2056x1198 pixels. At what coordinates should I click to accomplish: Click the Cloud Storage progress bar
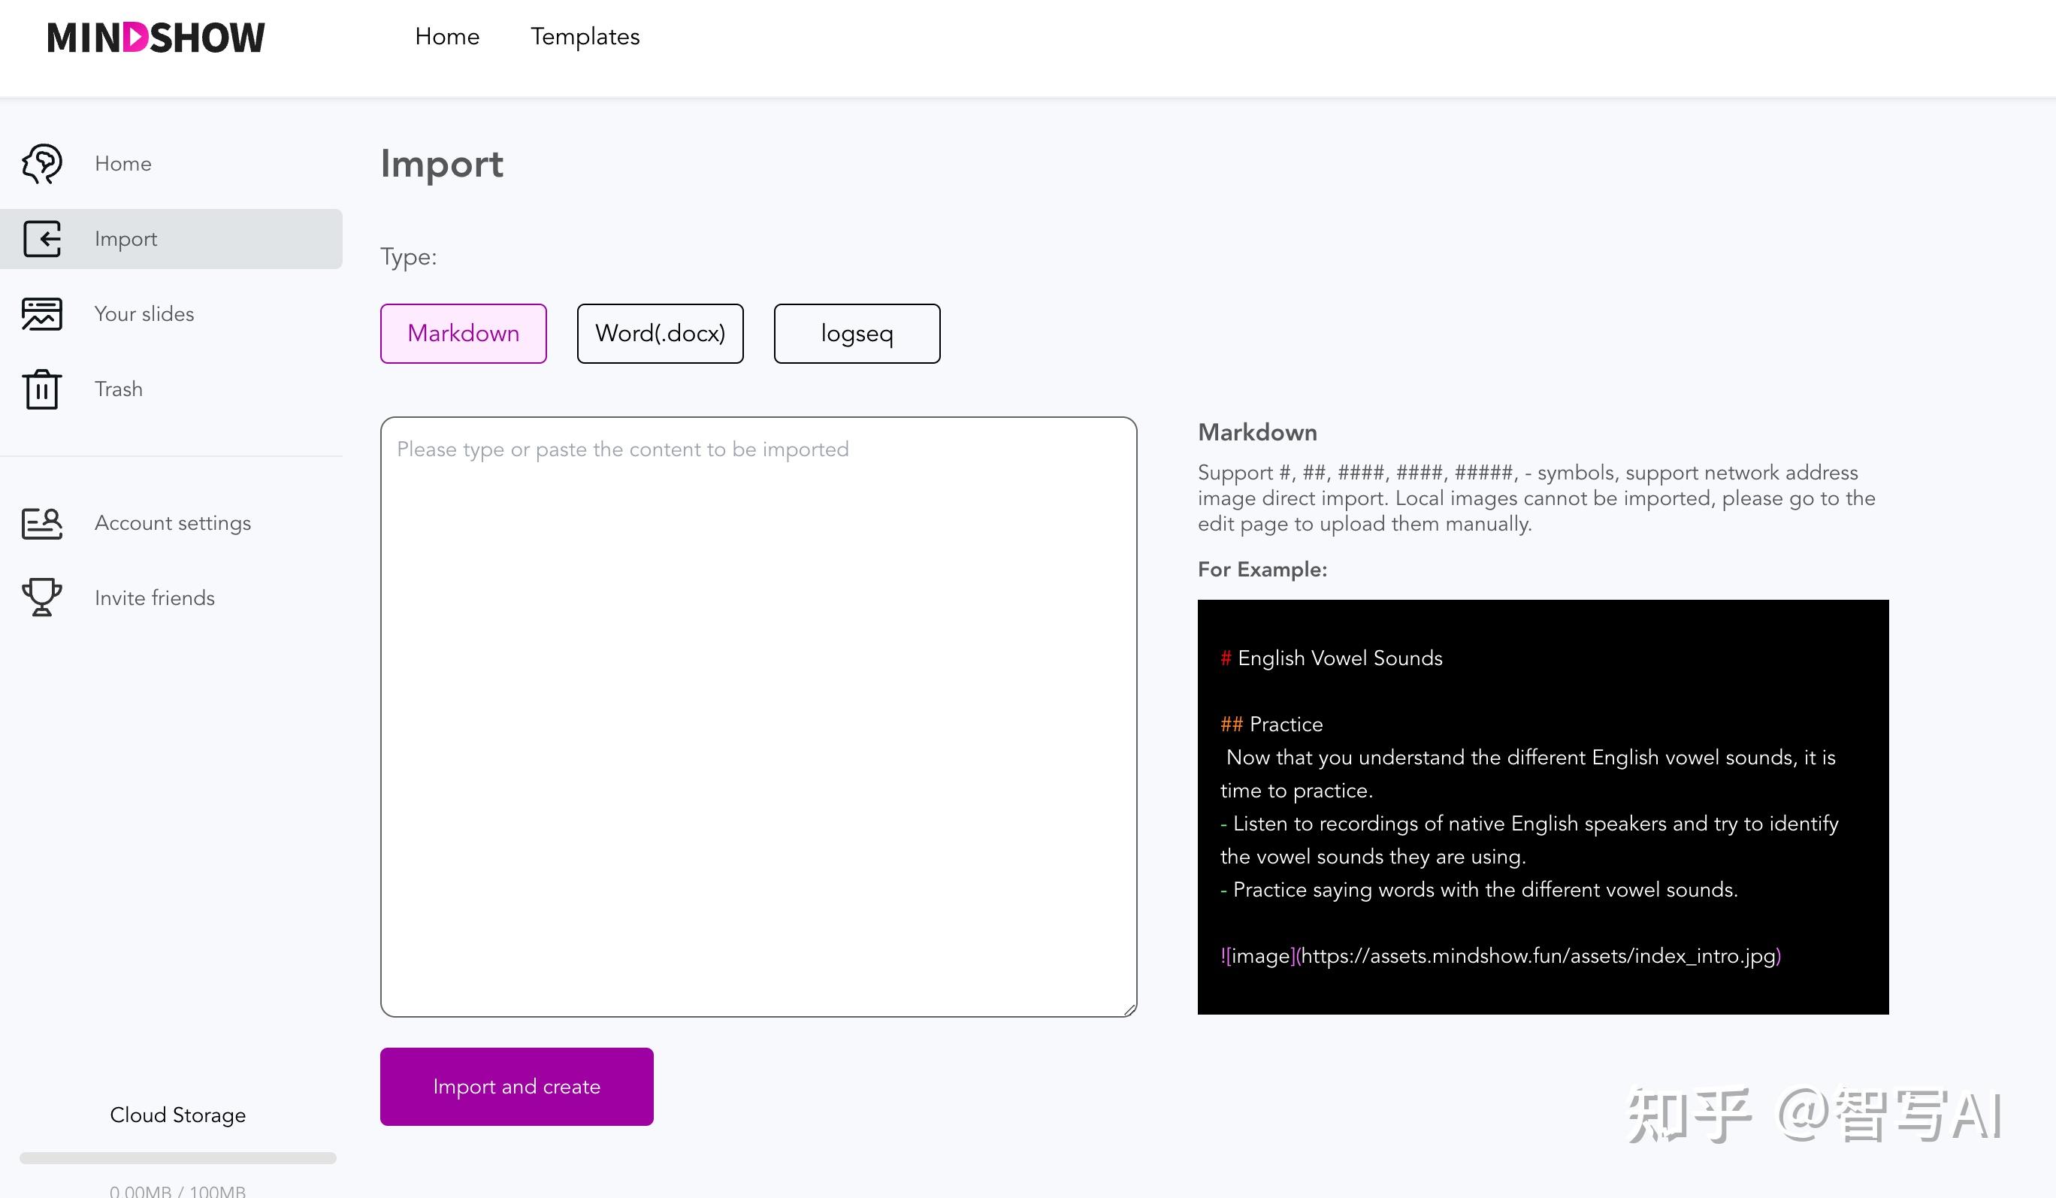[178, 1158]
